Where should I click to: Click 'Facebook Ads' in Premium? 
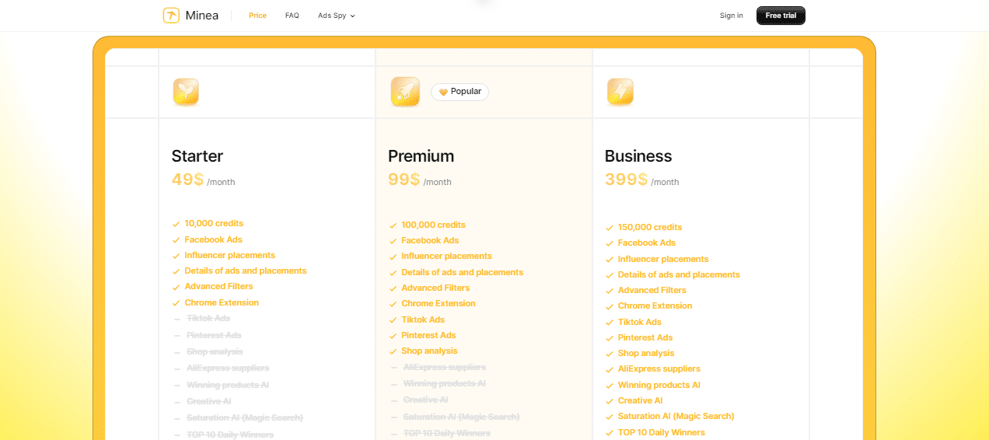coord(430,240)
